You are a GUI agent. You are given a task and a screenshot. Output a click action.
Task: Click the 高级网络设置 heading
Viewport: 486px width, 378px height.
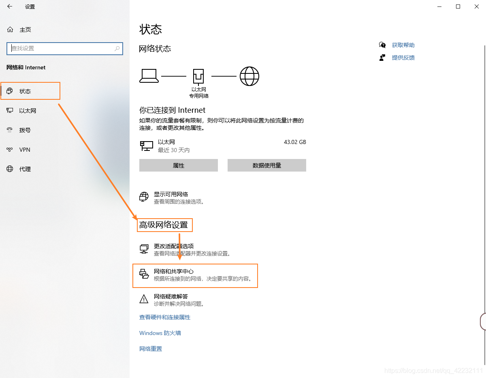click(x=164, y=225)
